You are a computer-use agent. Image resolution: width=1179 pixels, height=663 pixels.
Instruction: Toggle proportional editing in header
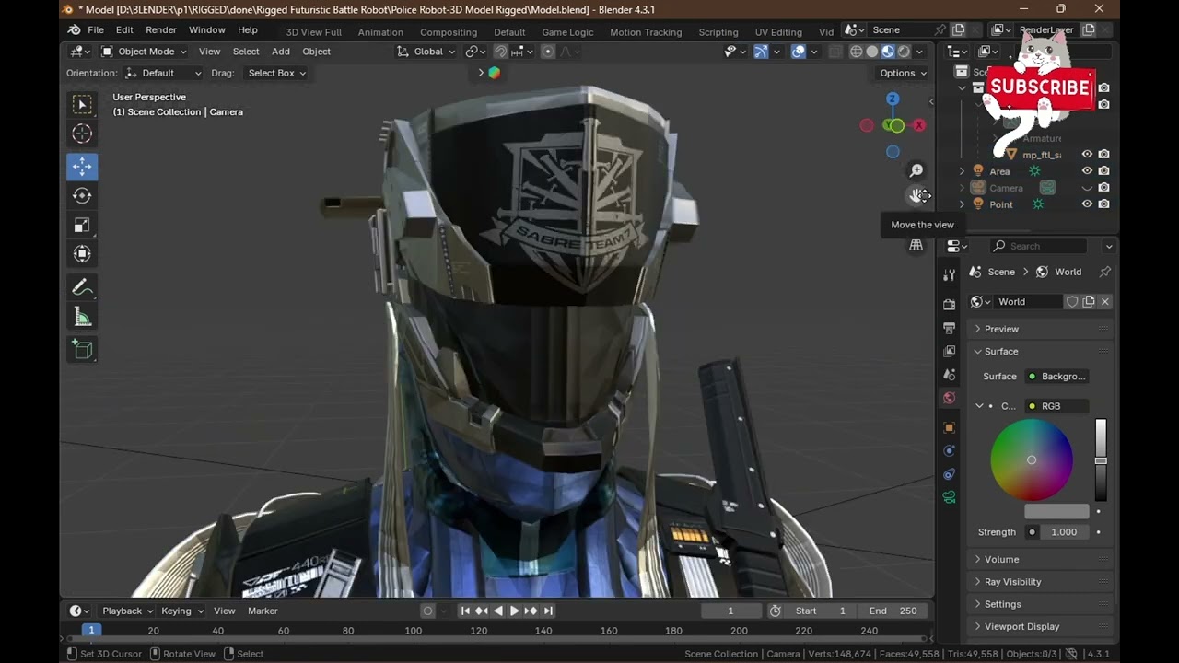point(547,52)
